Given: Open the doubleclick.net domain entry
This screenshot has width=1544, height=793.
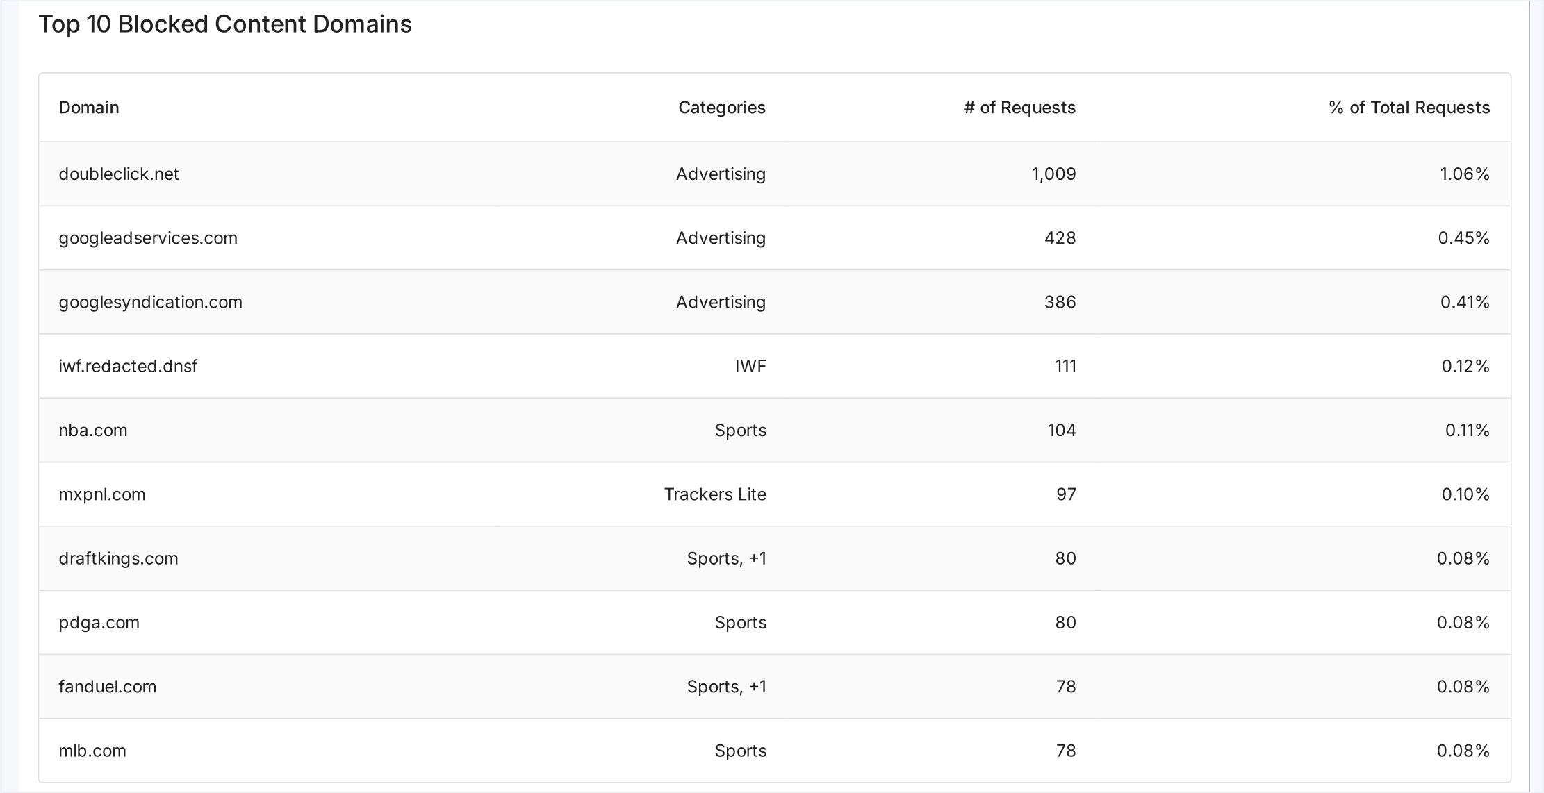Looking at the screenshot, I should click(x=119, y=174).
